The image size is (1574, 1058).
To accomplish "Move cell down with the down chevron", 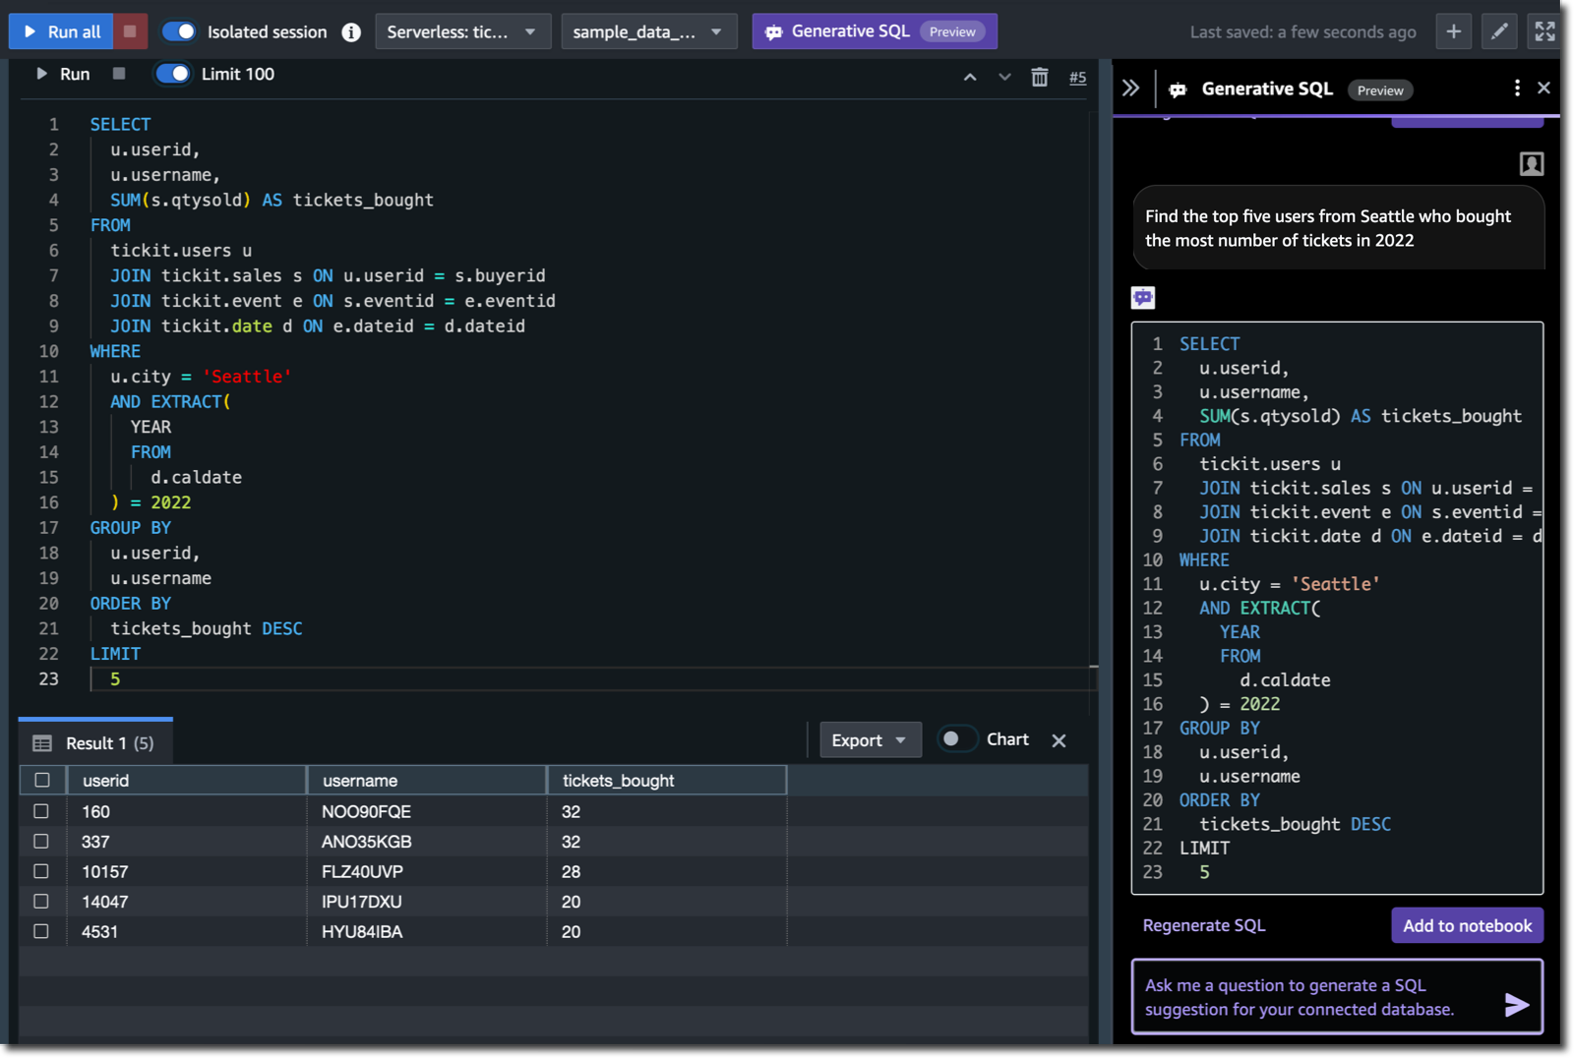I will coord(1004,77).
